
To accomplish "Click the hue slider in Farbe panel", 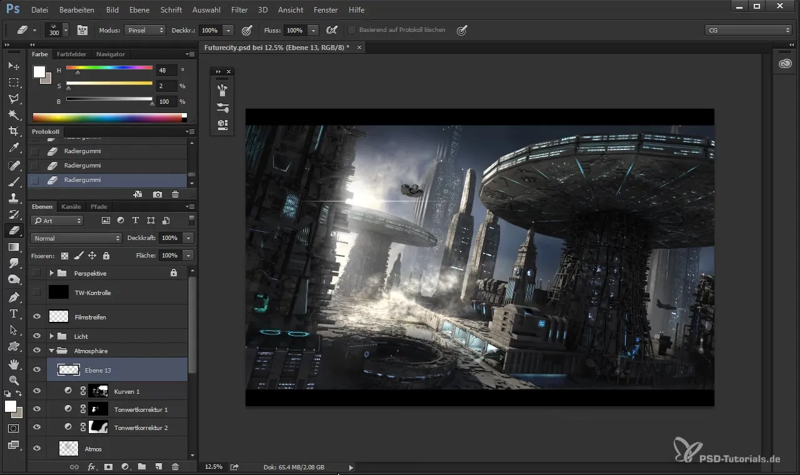I will (x=109, y=67).
